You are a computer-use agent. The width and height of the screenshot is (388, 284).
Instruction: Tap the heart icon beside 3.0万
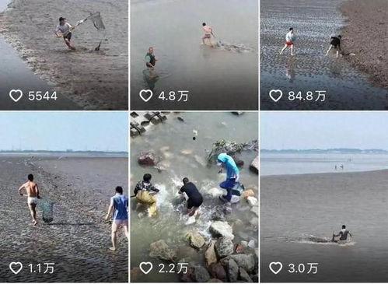coord(275,268)
